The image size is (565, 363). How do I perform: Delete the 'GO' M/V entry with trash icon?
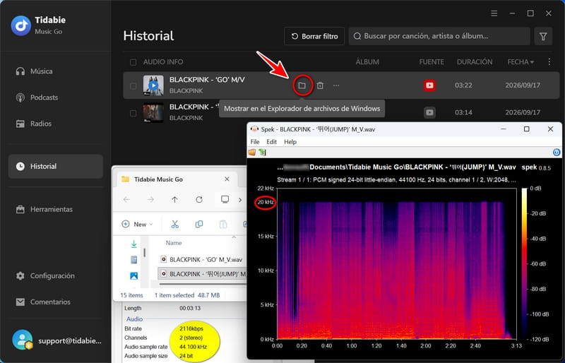tap(320, 85)
